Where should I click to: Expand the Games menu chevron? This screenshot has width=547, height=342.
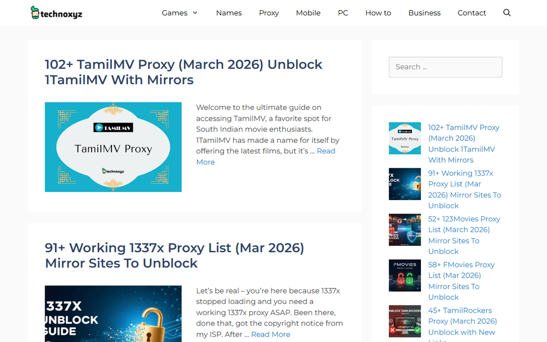tap(195, 13)
